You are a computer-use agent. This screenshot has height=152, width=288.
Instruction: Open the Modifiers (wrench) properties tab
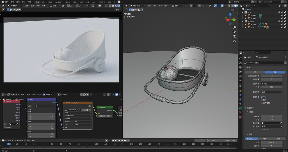pos(240,95)
